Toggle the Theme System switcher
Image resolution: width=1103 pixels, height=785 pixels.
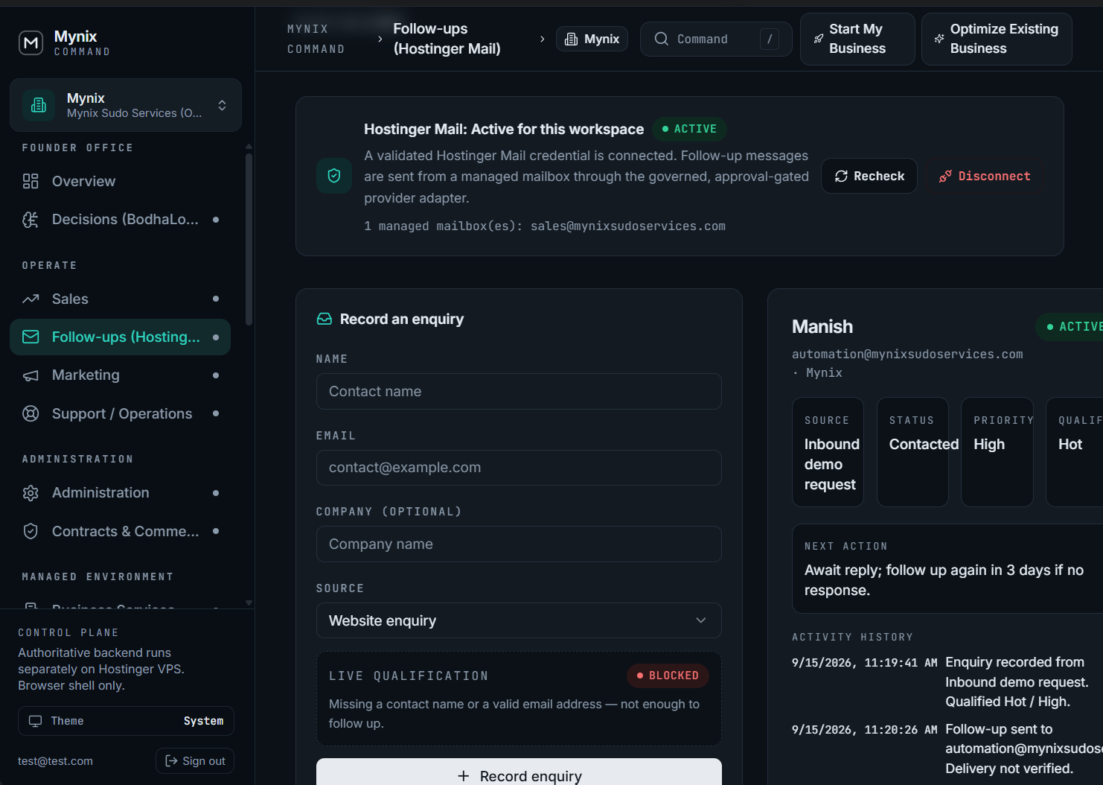[126, 721]
